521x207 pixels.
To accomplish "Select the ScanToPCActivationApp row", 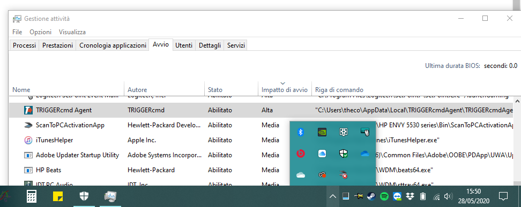I will 262,125.
